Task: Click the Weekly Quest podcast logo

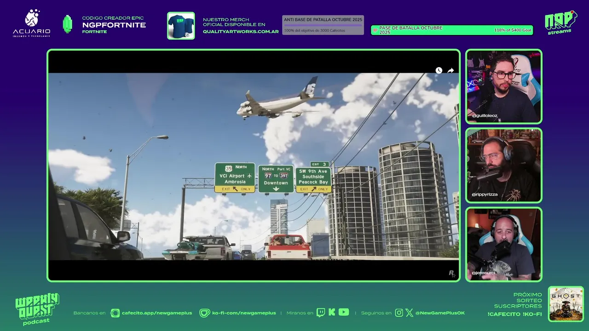Action: [x=37, y=309]
